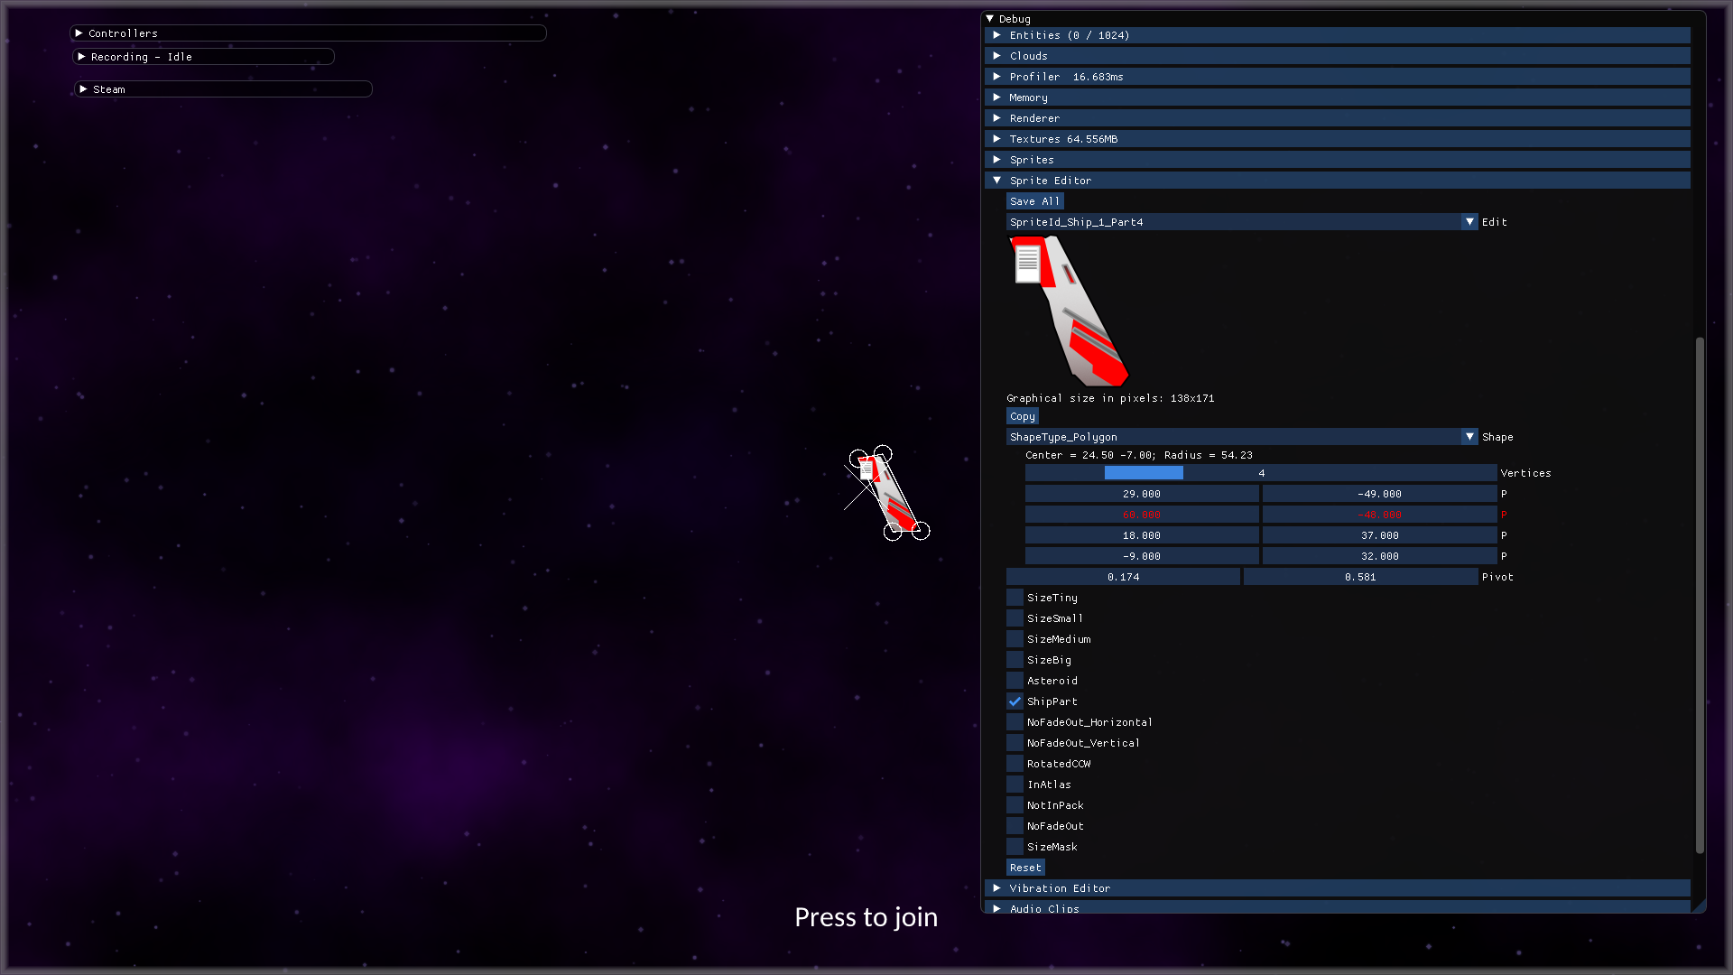
Task: Click the Copy button
Action: 1023,416
